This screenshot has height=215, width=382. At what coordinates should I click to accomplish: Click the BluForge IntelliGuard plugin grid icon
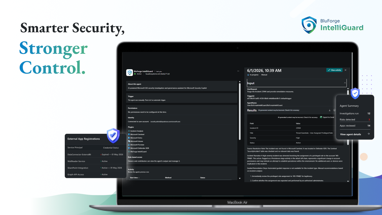[129, 151]
